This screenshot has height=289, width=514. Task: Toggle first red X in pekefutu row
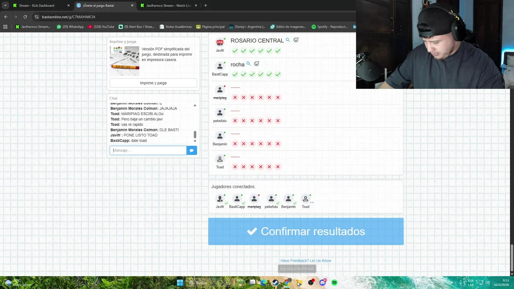point(235,121)
